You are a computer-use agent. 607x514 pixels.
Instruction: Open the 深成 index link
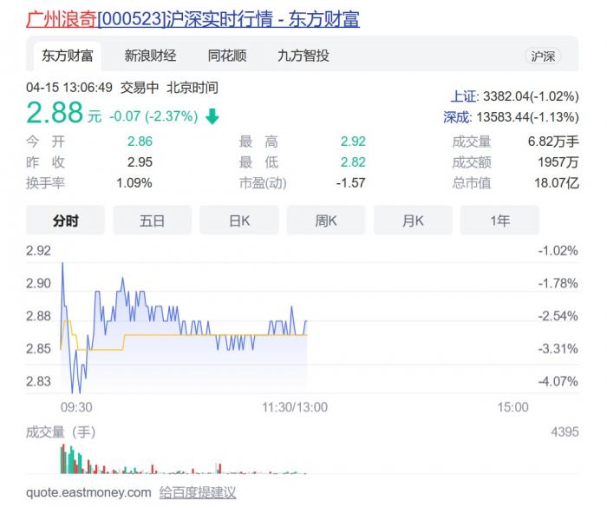(x=457, y=116)
